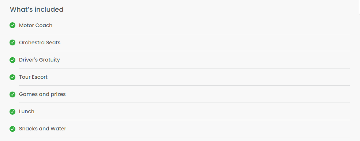
Task: Click the Motor Coach text label
Action: pos(36,25)
